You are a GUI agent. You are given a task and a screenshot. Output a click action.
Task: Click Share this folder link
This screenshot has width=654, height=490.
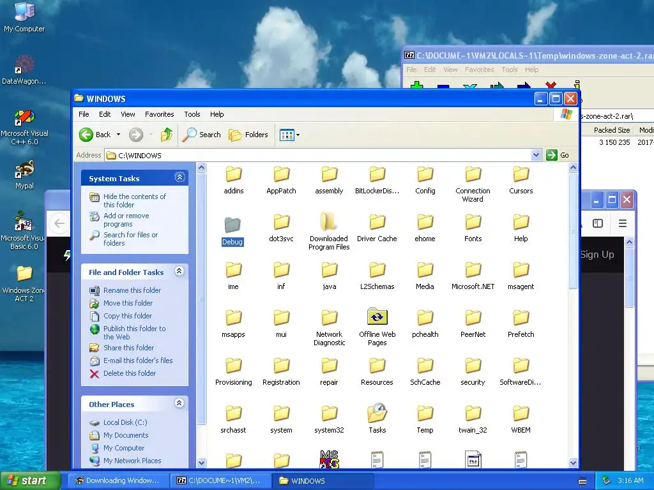point(128,348)
